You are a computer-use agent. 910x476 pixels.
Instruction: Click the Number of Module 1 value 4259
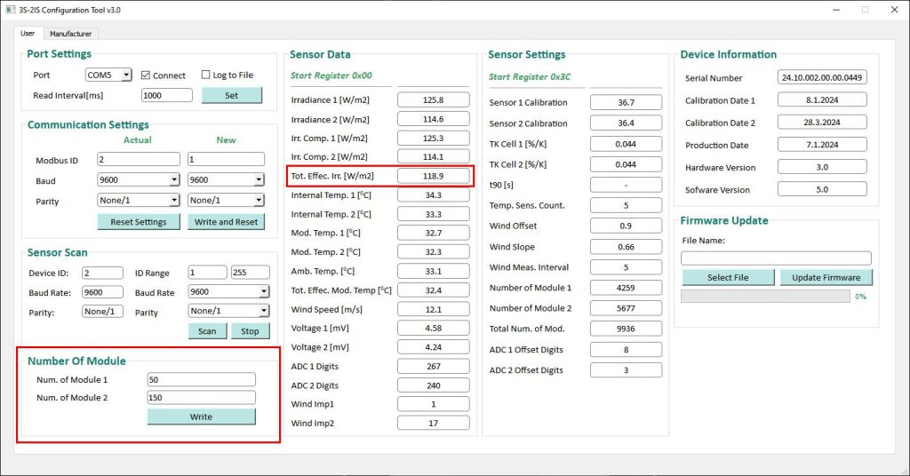[627, 288]
